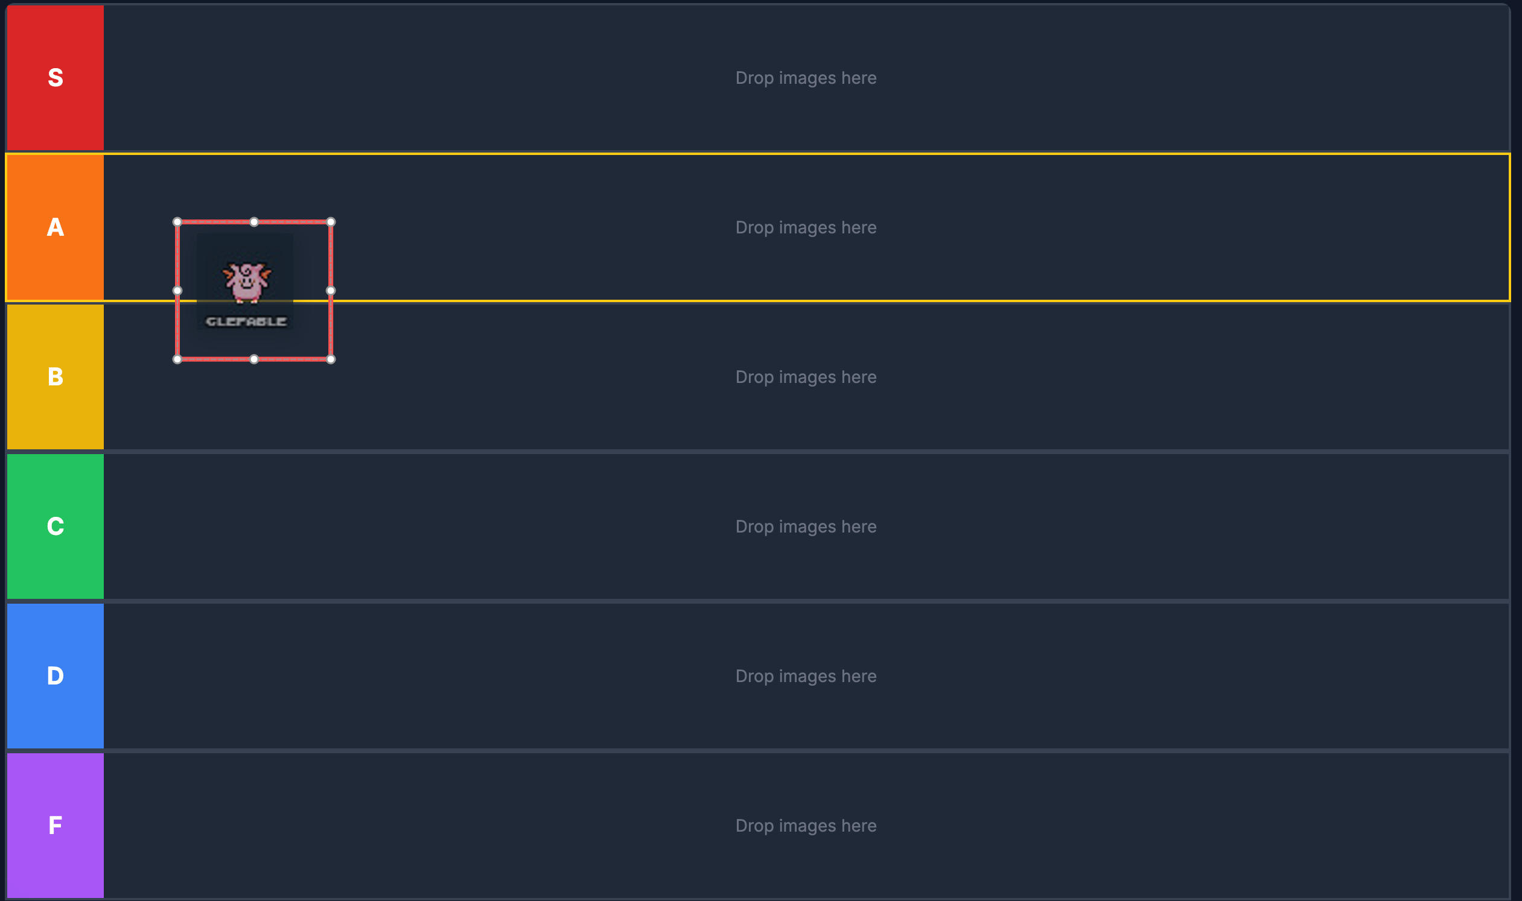Select the purple F tier label
Image resolution: width=1522 pixels, height=901 pixels.
pos(56,825)
